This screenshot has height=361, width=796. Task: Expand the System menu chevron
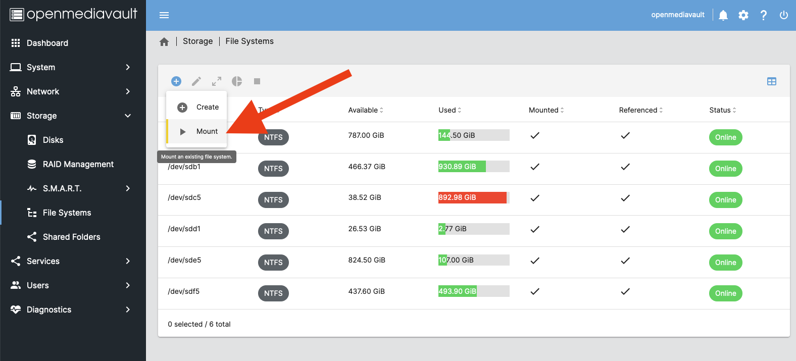(x=128, y=67)
